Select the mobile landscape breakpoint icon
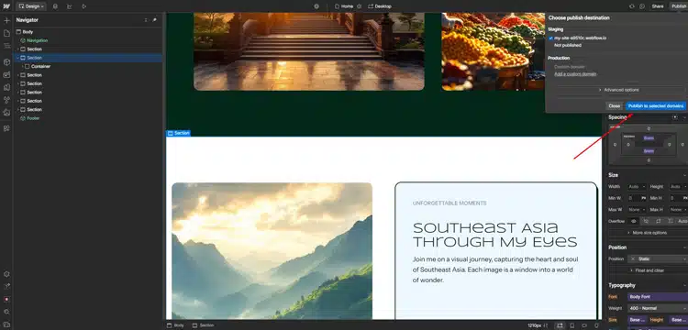This screenshot has height=330, width=688. tap(584, 325)
